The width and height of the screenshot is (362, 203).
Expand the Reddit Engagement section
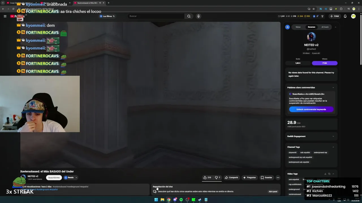[333, 136]
